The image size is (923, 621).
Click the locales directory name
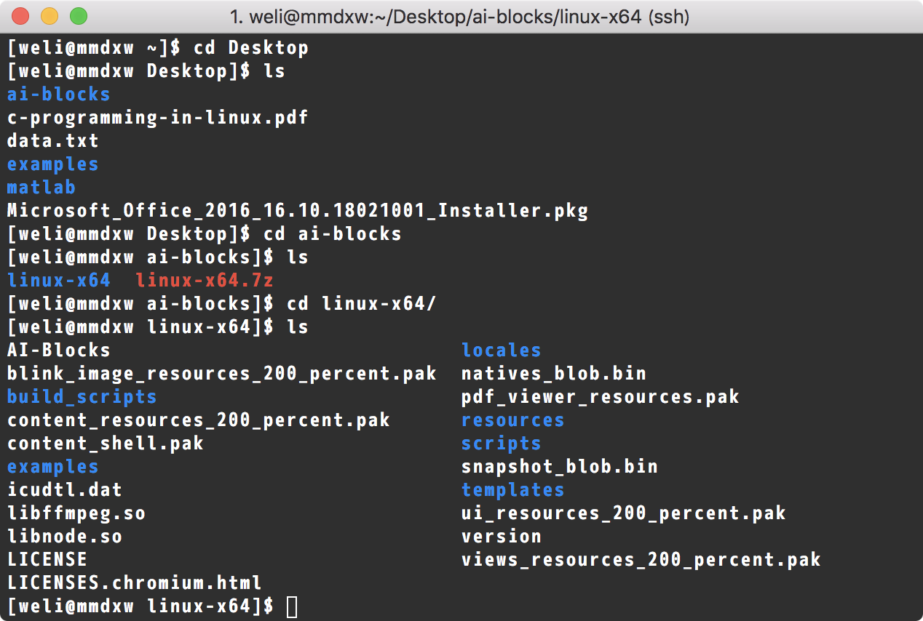(502, 350)
